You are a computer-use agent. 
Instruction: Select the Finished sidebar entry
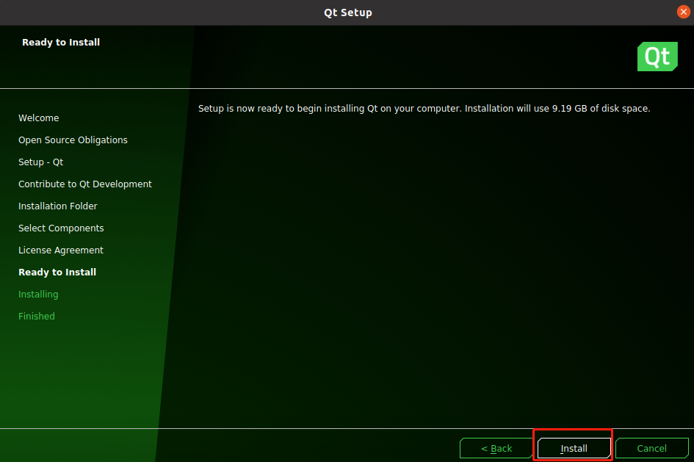tap(36, 316)
